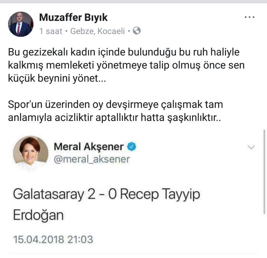Expand the tweet chevron dropdown arrow

(x=251, y=147)
